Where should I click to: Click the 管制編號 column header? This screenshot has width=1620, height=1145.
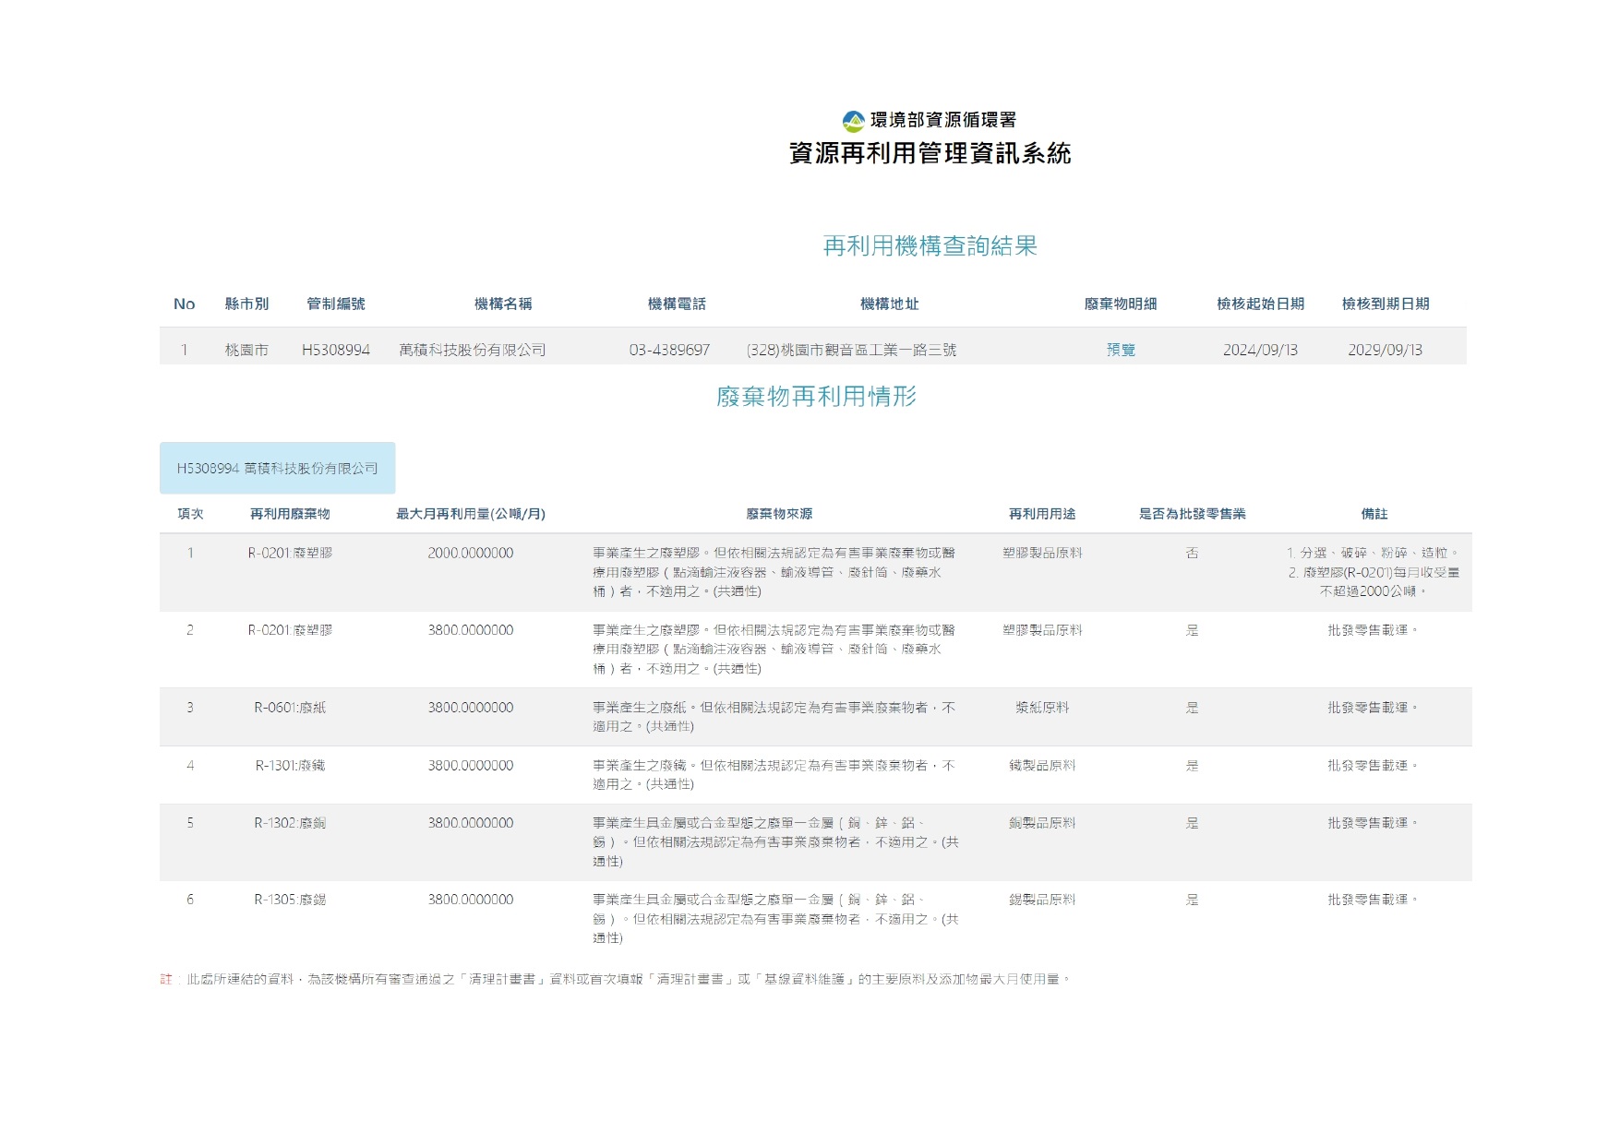pyautogui.click(x=336, y=304)
